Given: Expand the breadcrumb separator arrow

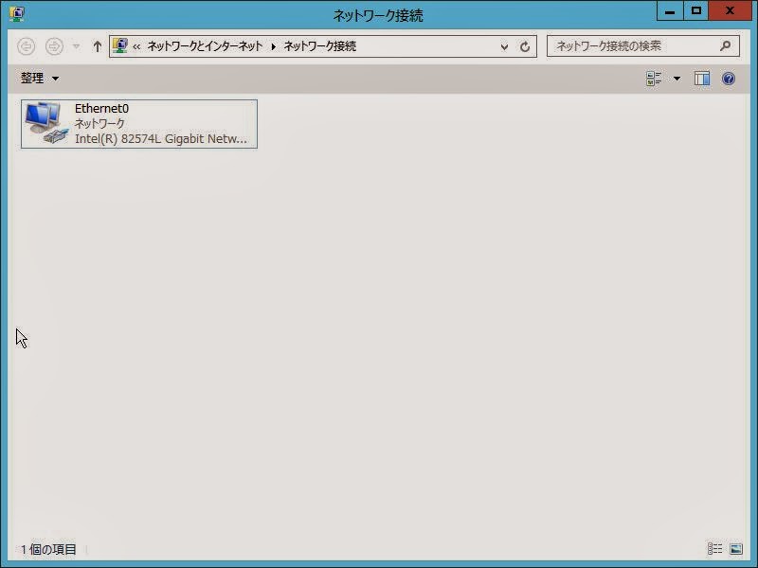Looking at the screenshot, I should click(x=273, y=46).
